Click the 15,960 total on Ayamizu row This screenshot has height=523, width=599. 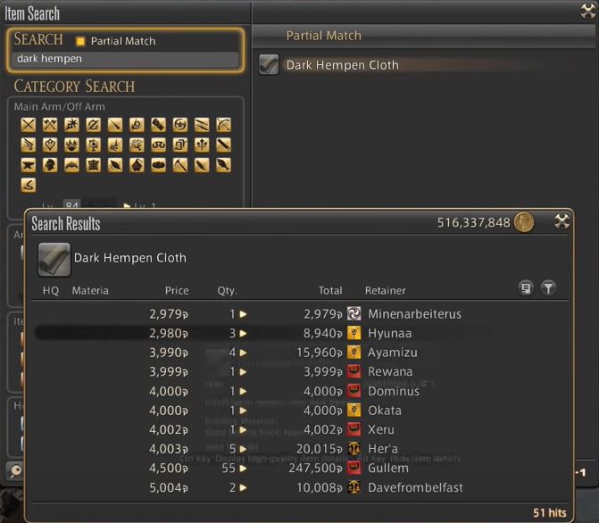tap(320, 353)
